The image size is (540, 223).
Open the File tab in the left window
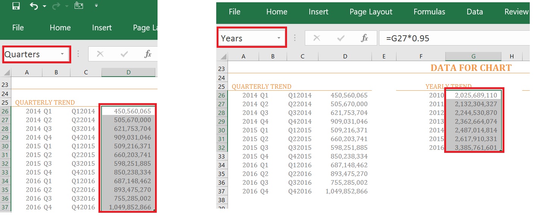pyautogui.click(x=18, y=28)
